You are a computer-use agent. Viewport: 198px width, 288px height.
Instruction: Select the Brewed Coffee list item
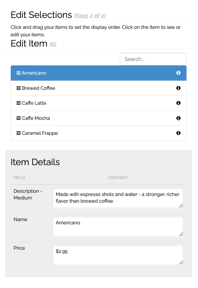click(x=99, y=88)
